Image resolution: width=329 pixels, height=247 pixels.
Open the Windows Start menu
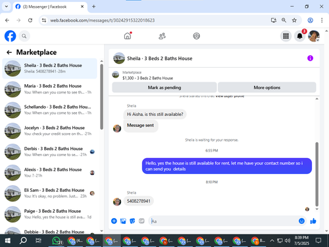coord(7,240)
